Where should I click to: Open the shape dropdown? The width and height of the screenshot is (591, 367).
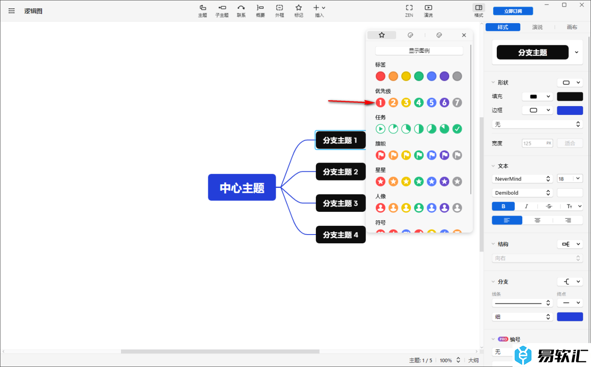pos(570,83)
